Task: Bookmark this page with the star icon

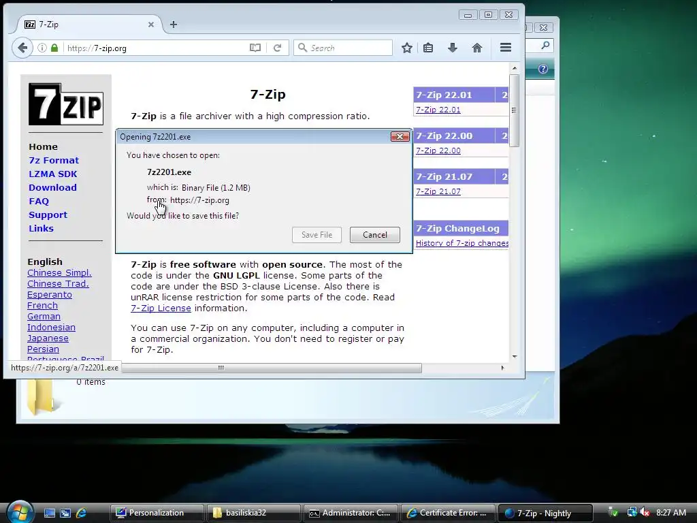Action: [x=407, y=48]
